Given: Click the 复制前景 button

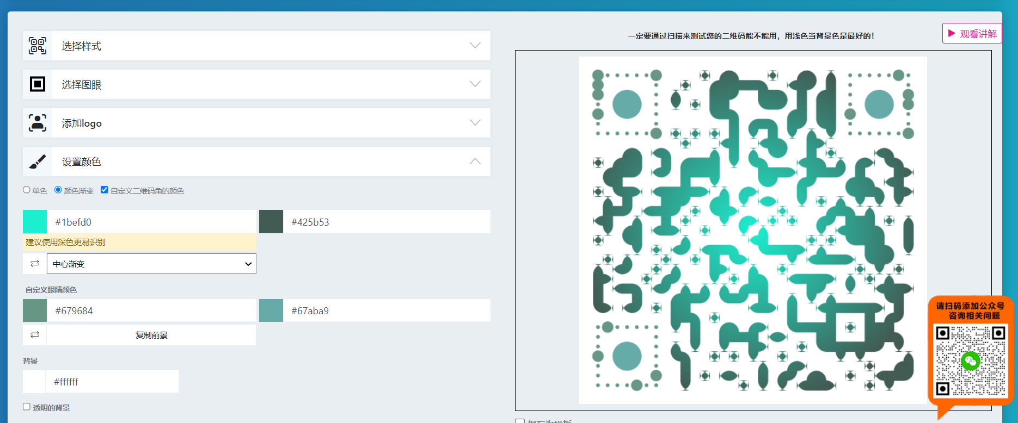Looking at the screenshot, I should [x=151, y=335].
